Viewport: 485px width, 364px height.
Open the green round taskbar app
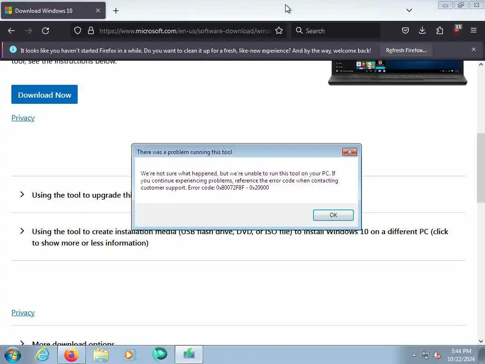pos(160,355)
